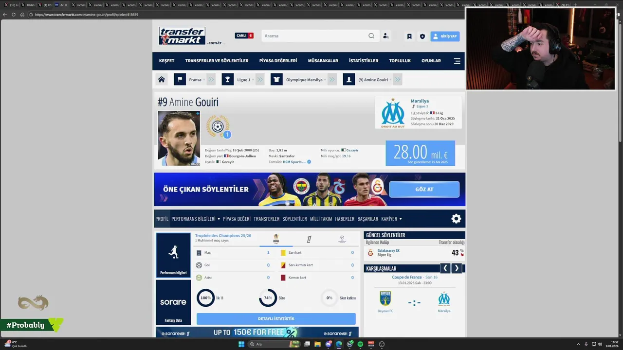Open the 28.00 mil. € market value box
623x350 pixels.
420,153
